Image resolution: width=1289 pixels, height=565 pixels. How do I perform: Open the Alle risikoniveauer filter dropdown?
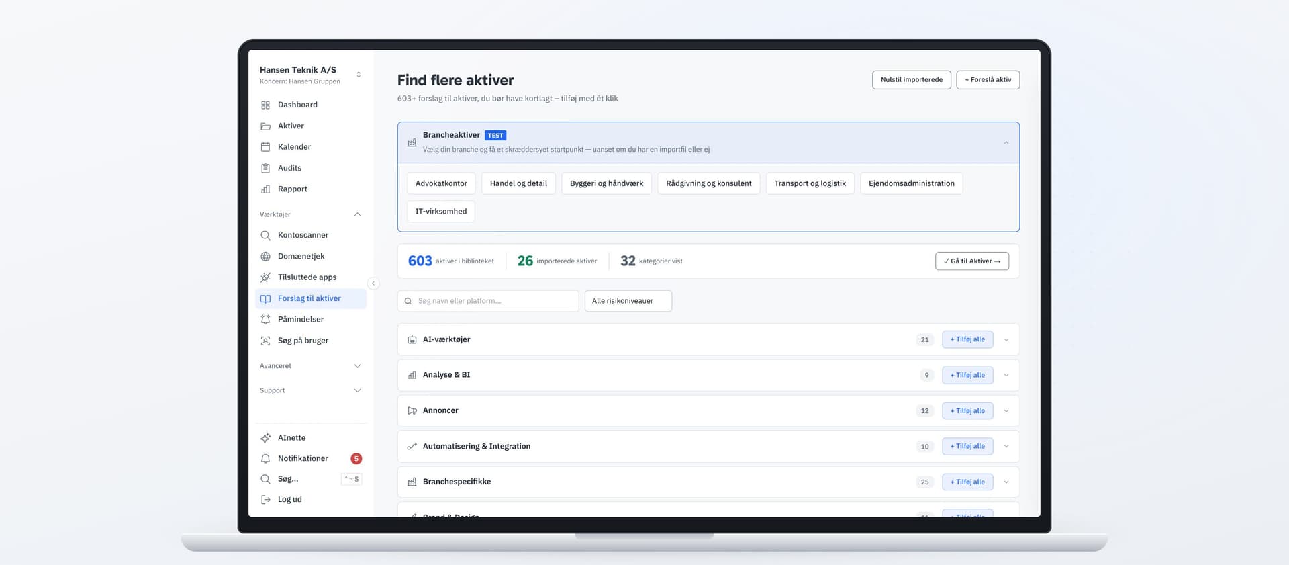tap(628, 301)
